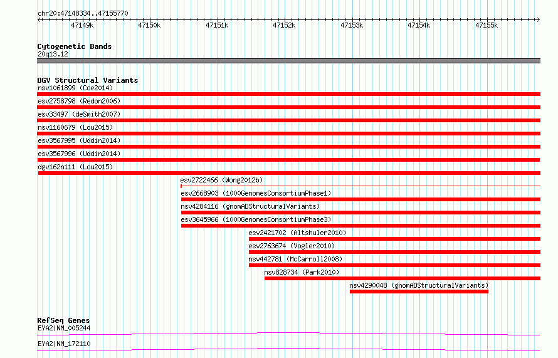
Task: Click the 47152k ruler tick label
Action: pyautogui.click(x=284, y=25)
